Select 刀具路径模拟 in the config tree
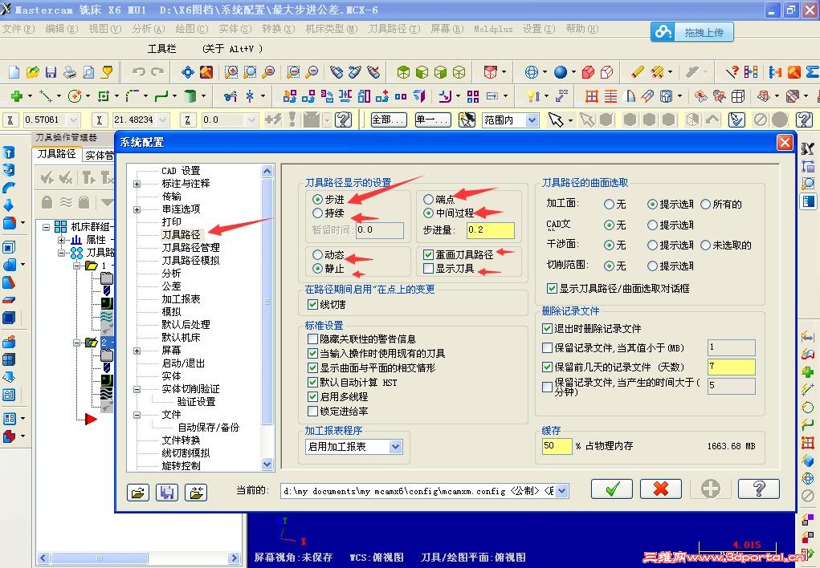The height and width of the screenshot is (568, 820). tap(190, 261)
